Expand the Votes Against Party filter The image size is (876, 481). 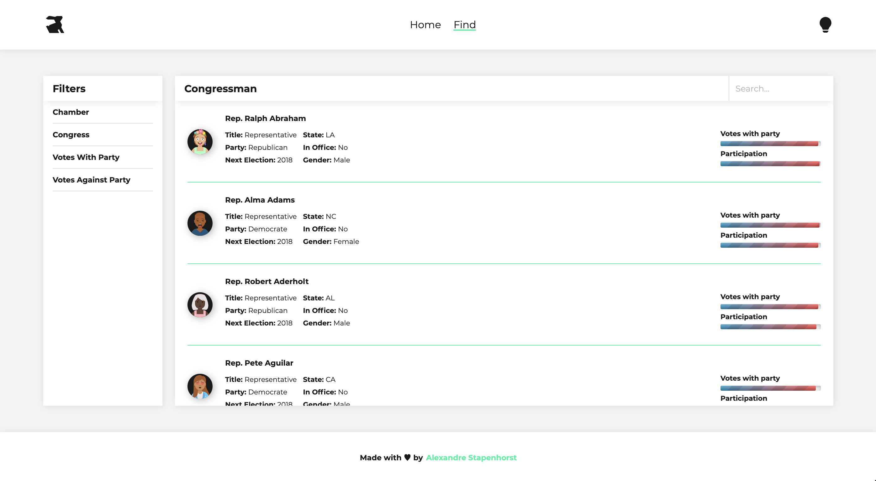tap(92, 180)
